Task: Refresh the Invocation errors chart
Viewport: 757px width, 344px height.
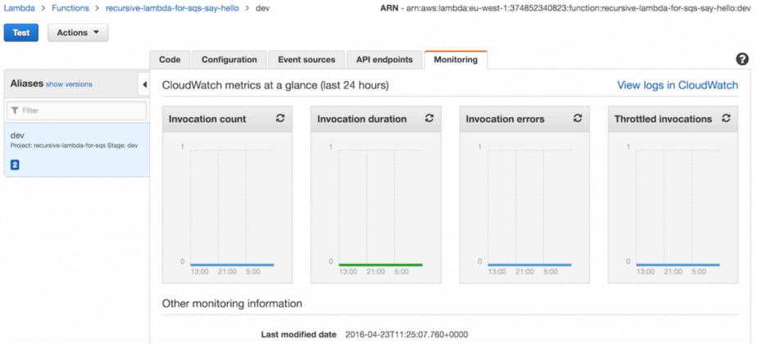Action: (578, 119)
